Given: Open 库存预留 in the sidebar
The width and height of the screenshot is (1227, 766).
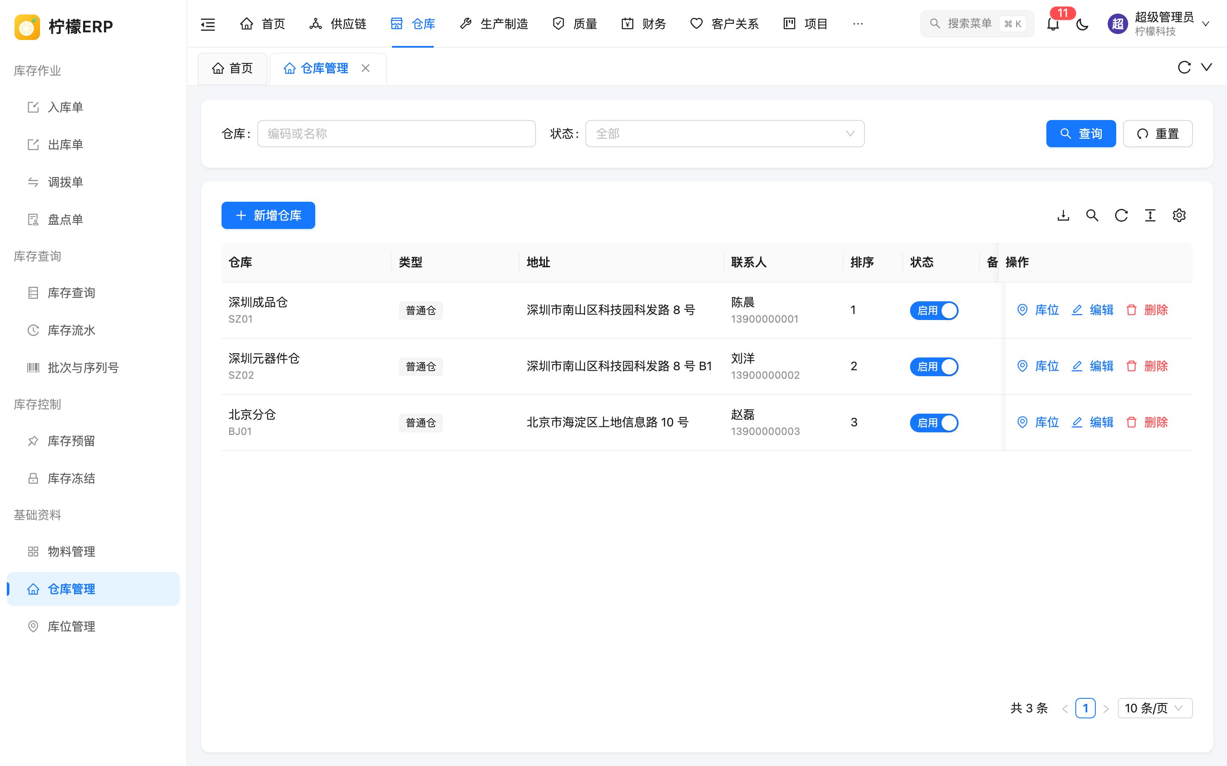Looking at the screenshot, I should point(93,441).
